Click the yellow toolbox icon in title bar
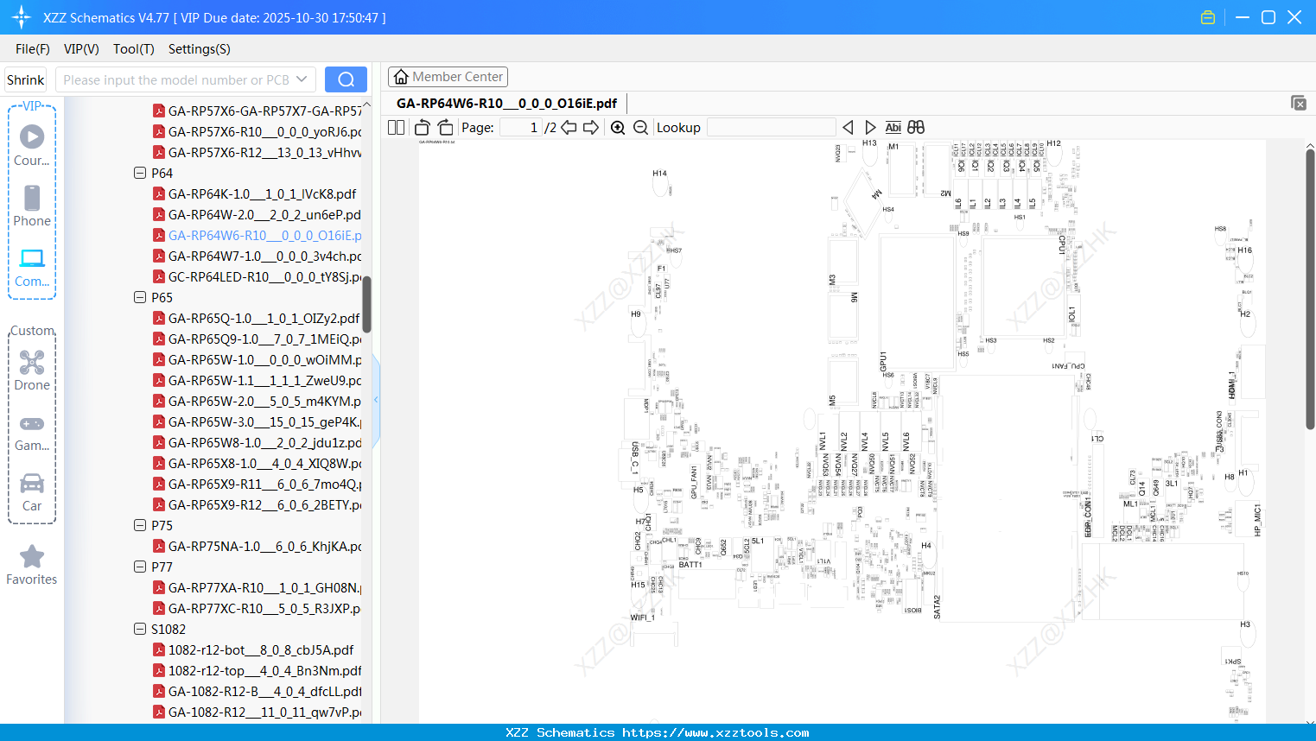 coord(1208,17)
